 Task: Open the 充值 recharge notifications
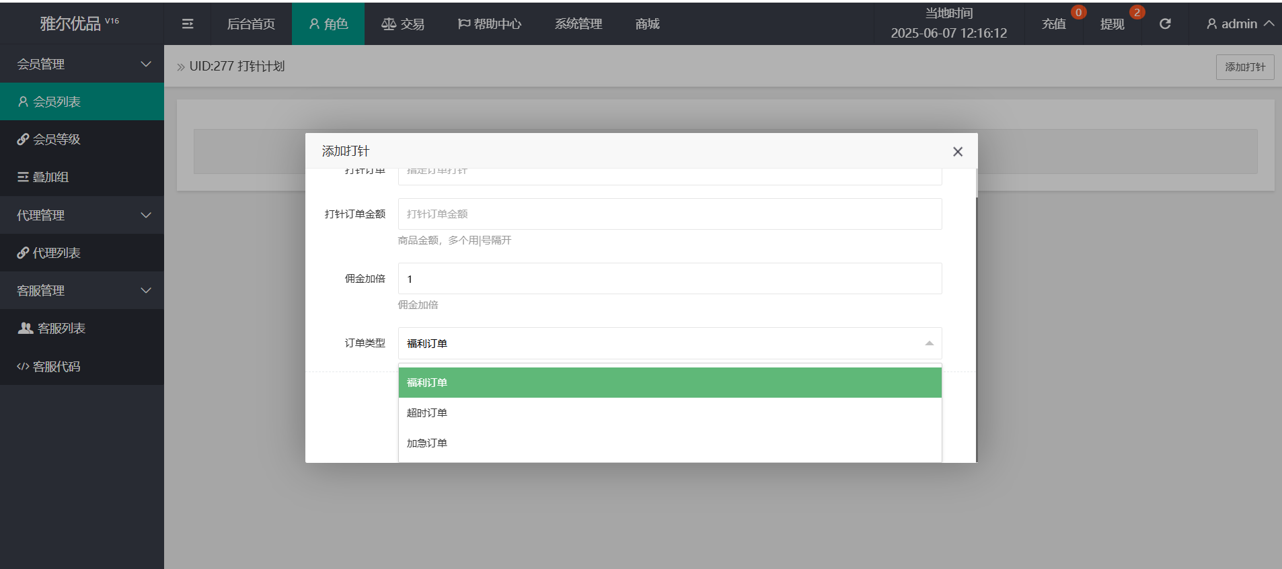(1053, 24)
